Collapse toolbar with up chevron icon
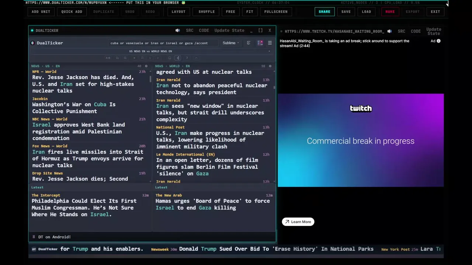This screenshot has width=472, height=265. (196, 58)
